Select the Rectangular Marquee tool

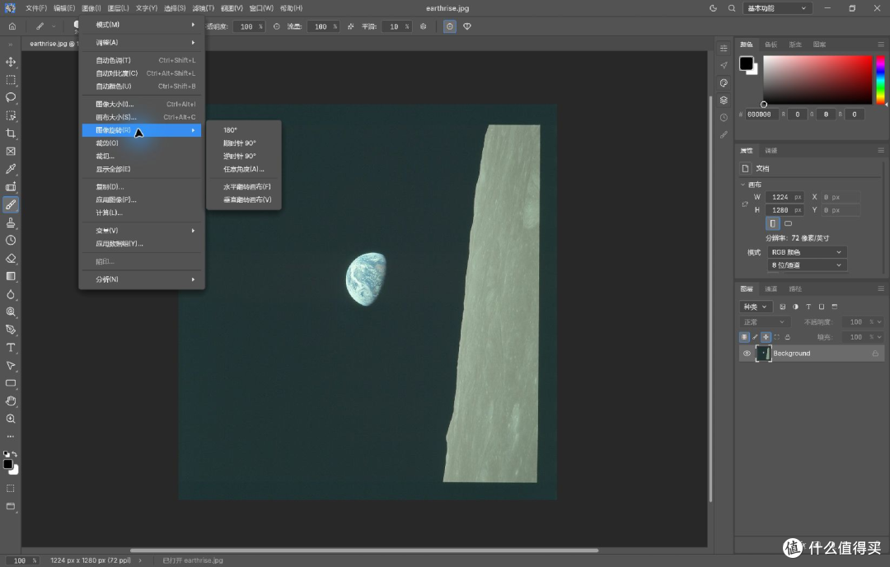pos(11,80)
